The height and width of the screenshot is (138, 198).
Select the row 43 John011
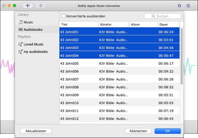(119, 111)
